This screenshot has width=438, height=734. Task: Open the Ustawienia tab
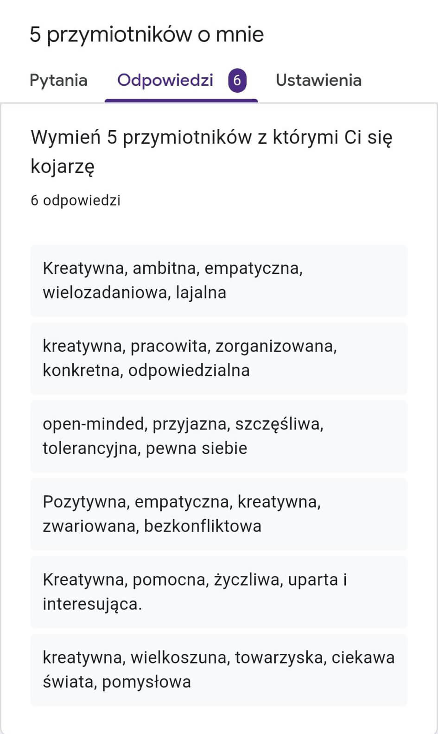[318, 80]
